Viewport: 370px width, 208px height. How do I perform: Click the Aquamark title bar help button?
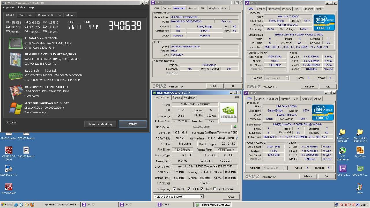(142, 3)
